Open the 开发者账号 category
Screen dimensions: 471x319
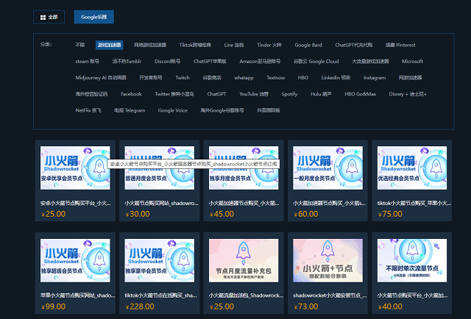click(151, 78)
